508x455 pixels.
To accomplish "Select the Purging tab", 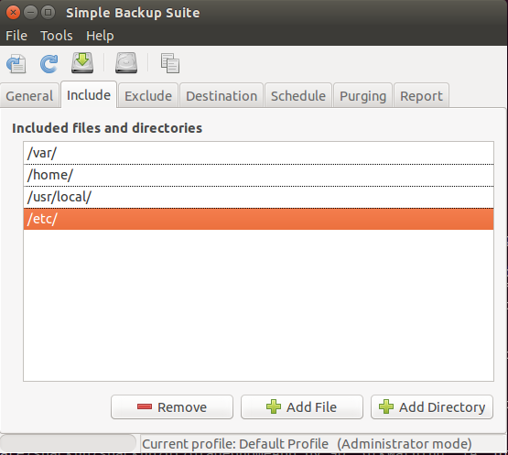I will pyautogui.click(x=362, y=95).
